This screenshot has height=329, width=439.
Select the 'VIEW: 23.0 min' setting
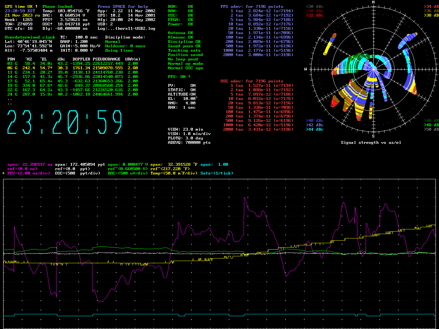click(185, 129)
